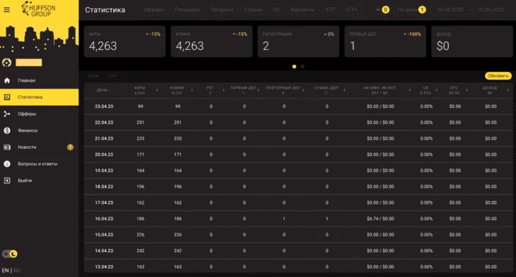The width and height of the screenshot is (516, 277).
Task: Open the Лендинги filter chip
Action: point(222,10)
